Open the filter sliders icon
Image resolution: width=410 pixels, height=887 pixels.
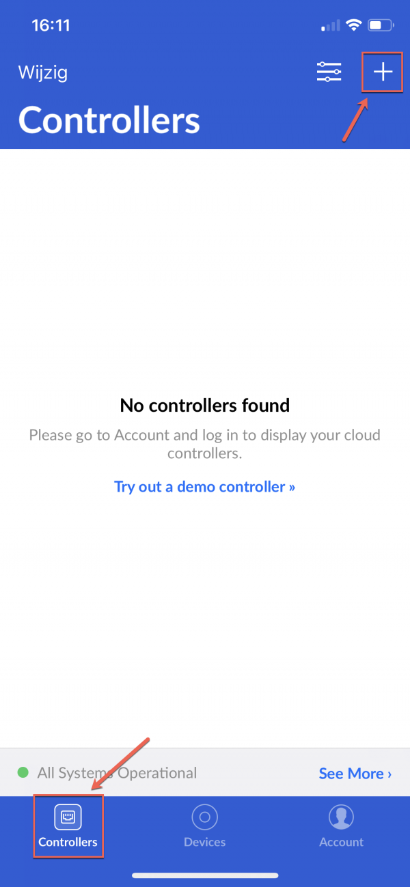329,72
